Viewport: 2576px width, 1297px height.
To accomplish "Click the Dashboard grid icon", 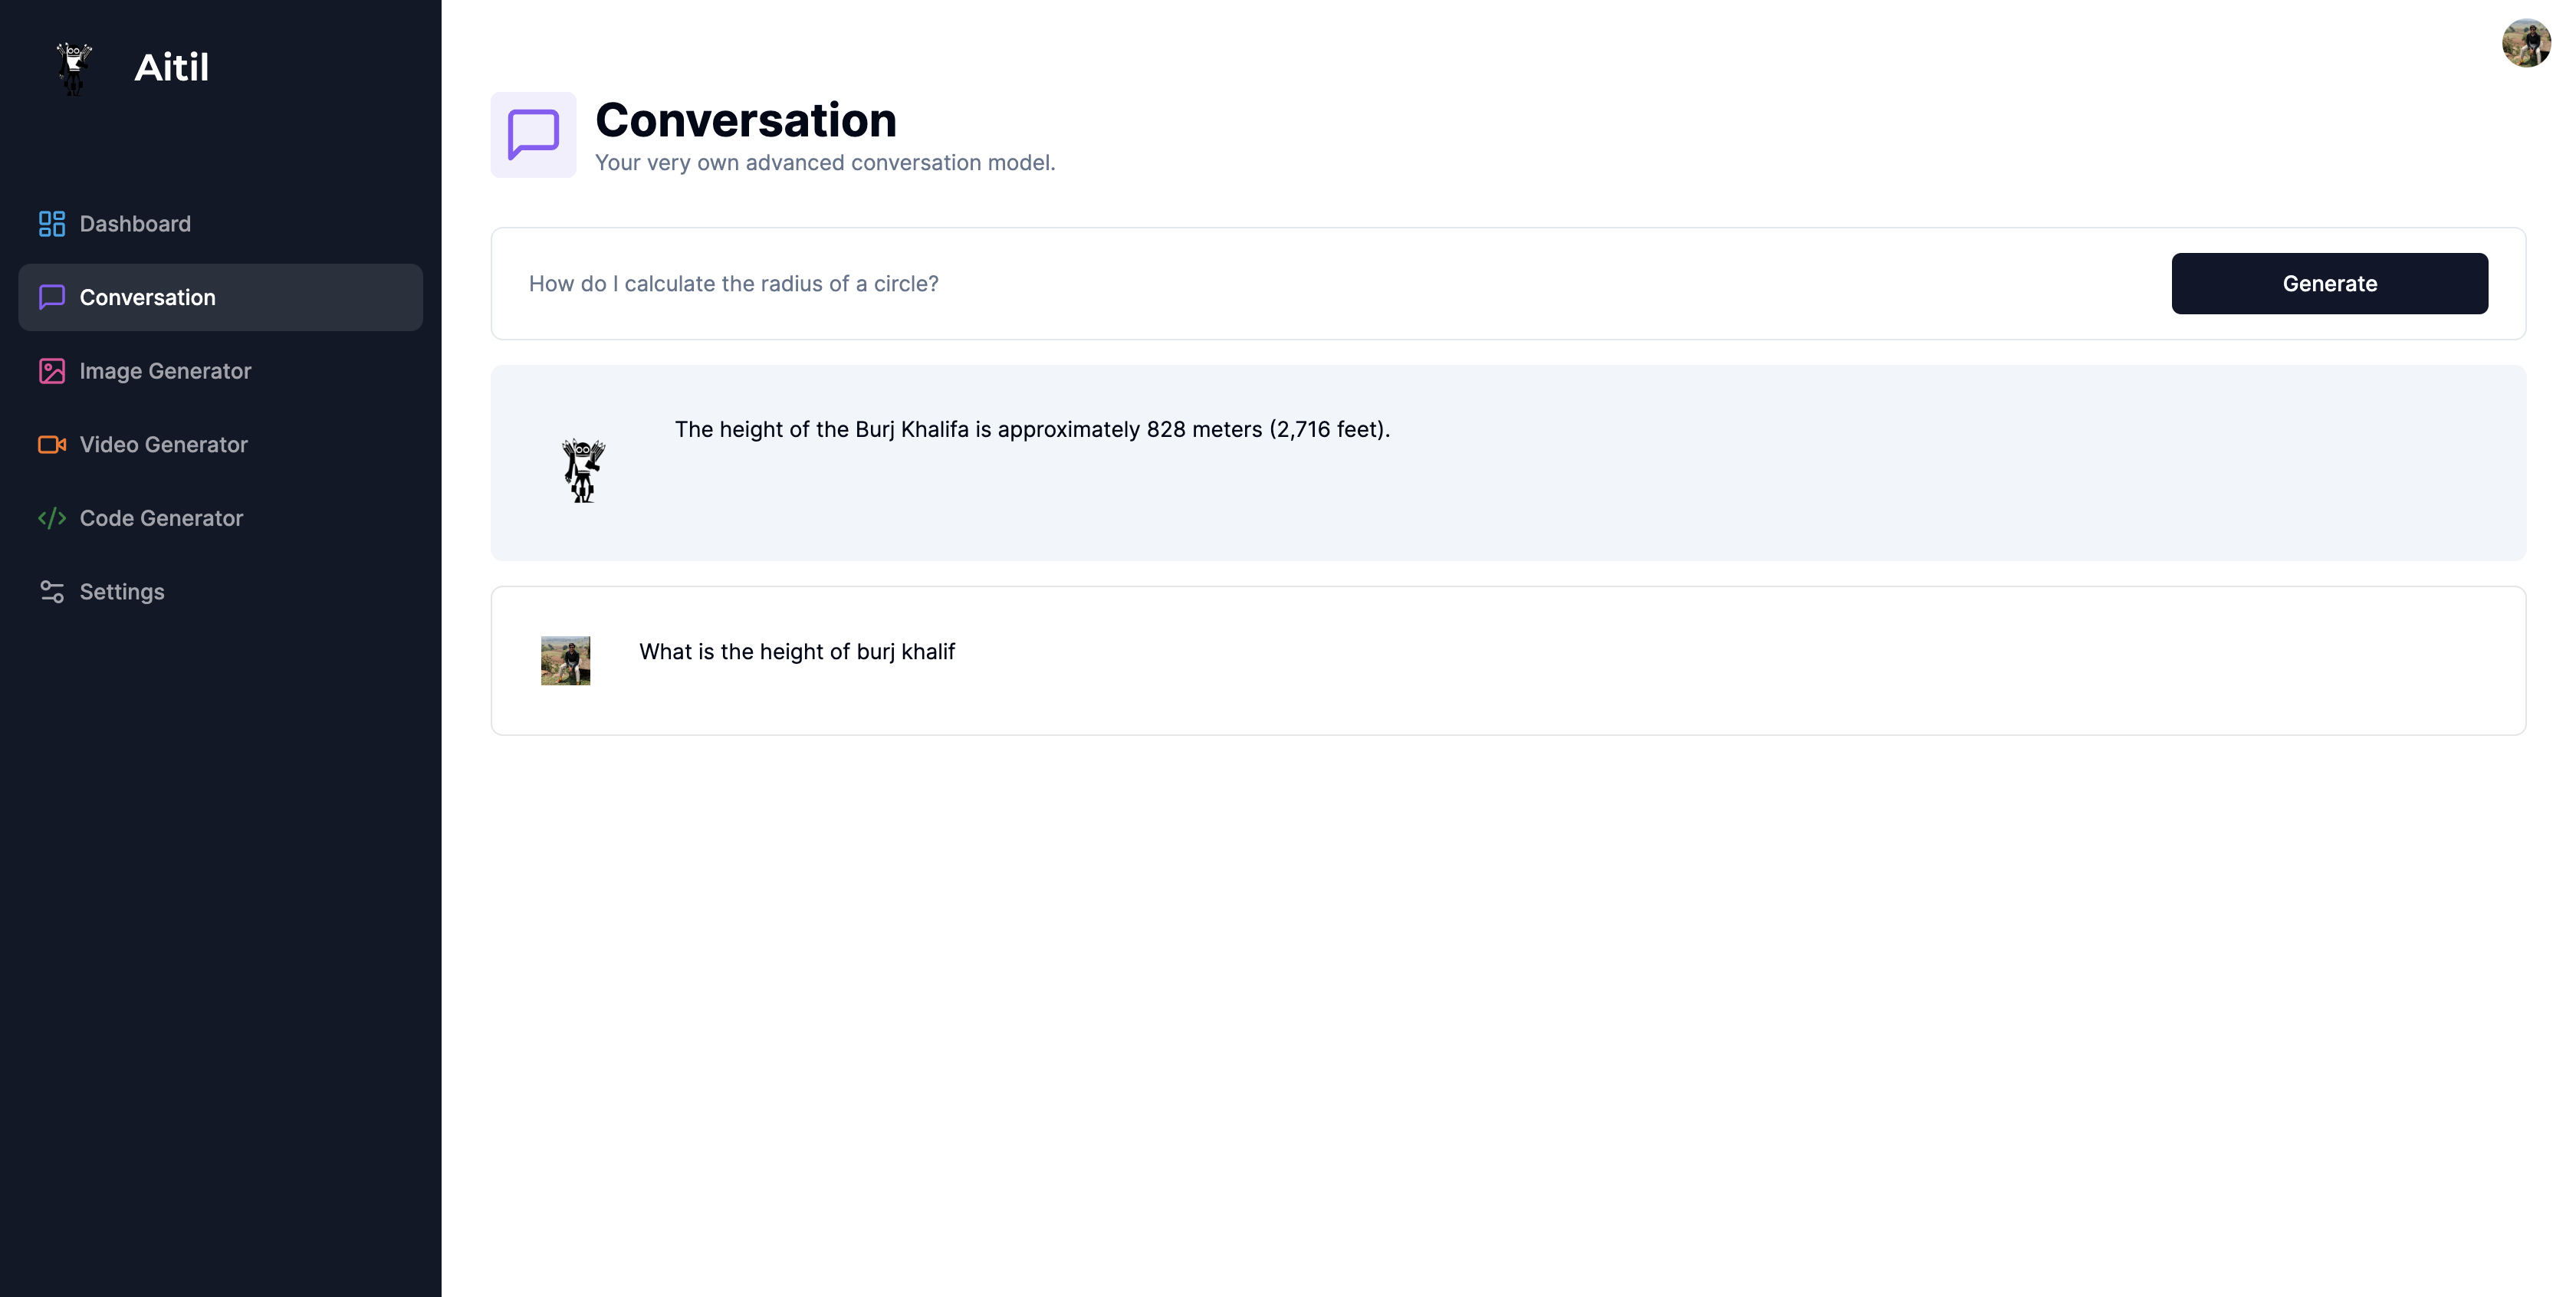I will point(52,224).
